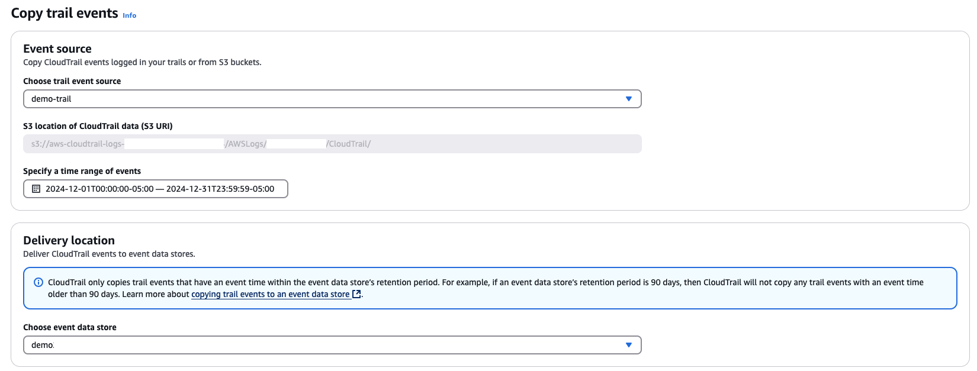Click the info circle icon in the blue notice
Image resolution: width=977 pixels, height=371 pixels.
click(x=38, y=282)
